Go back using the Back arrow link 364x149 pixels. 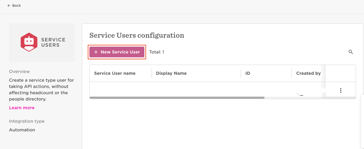[x=14, y=6]
